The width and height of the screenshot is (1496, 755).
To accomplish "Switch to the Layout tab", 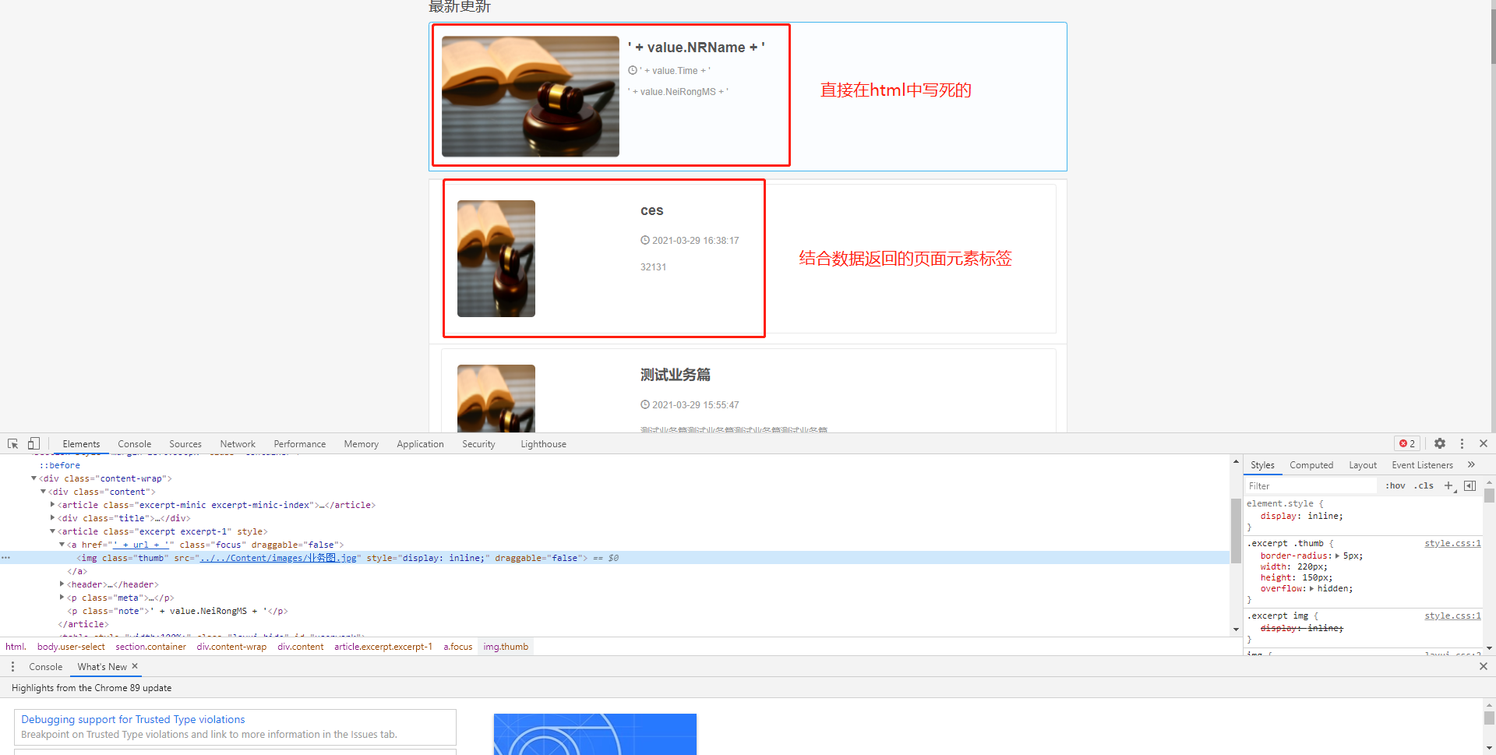I will 1363,464.
